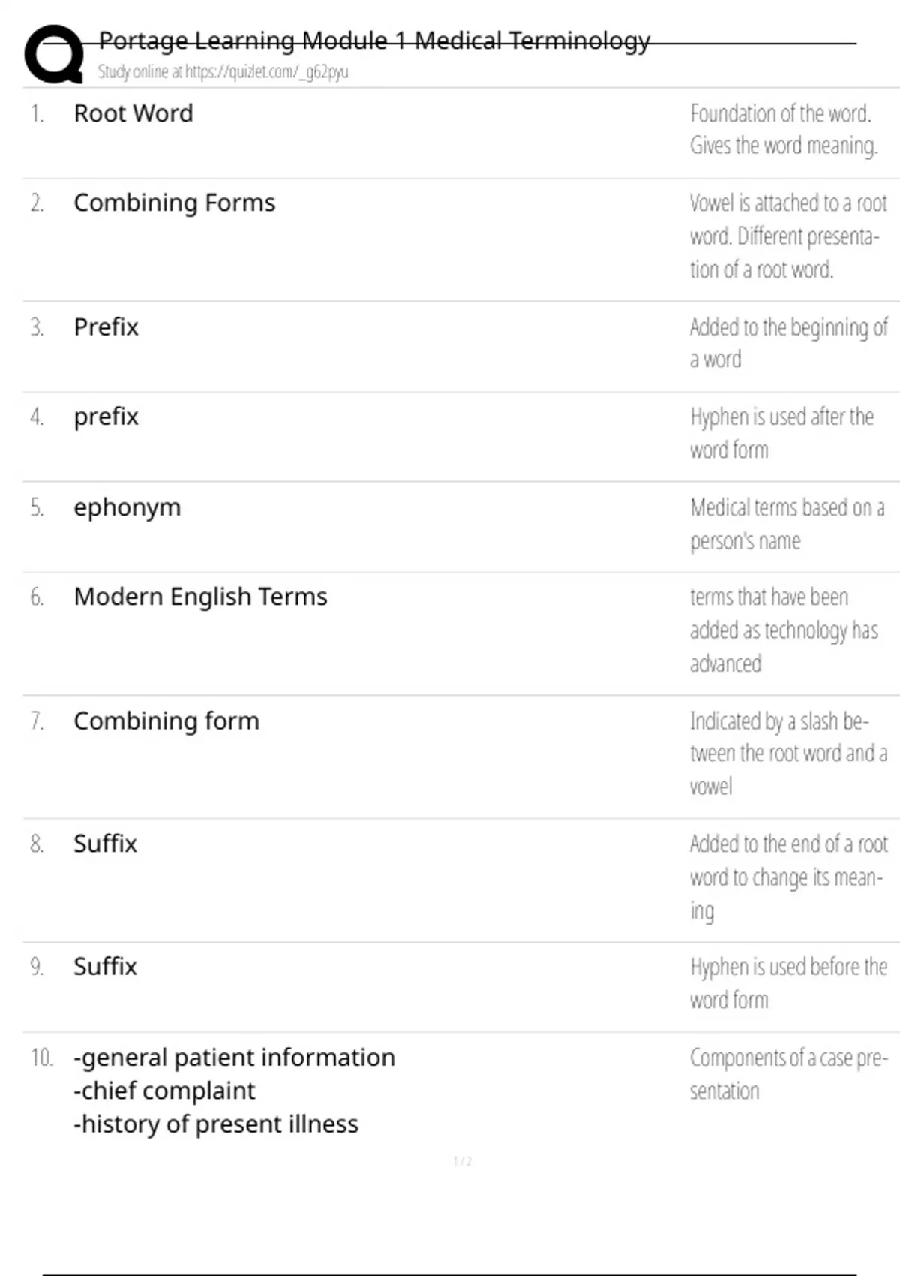
Task: Click the Suffix term in row 8
Action: [105, 844]
